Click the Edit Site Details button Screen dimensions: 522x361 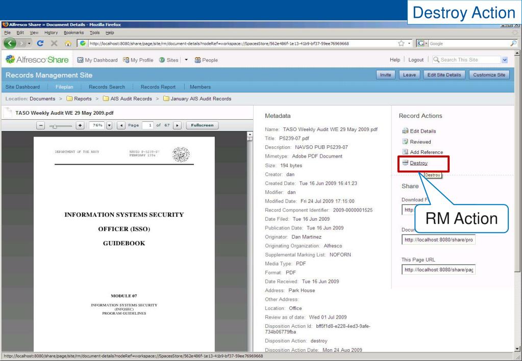tap(444, 75)
